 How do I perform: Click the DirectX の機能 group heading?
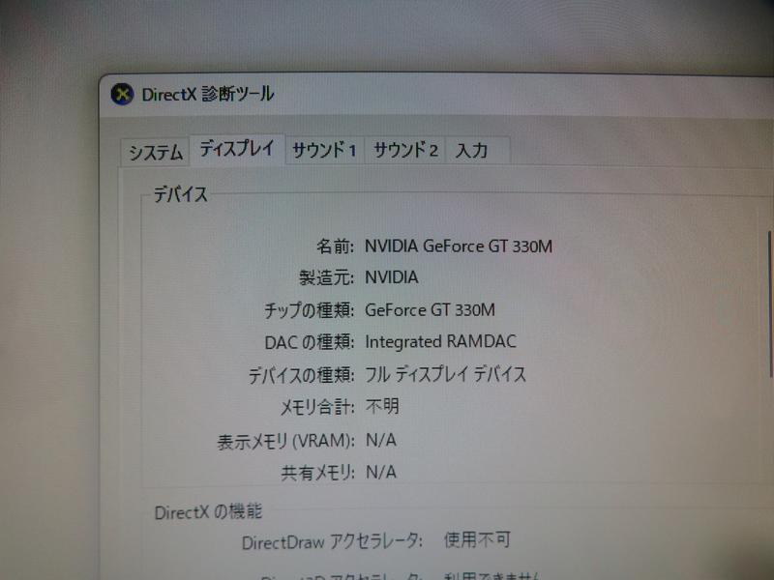click(208, 512)
